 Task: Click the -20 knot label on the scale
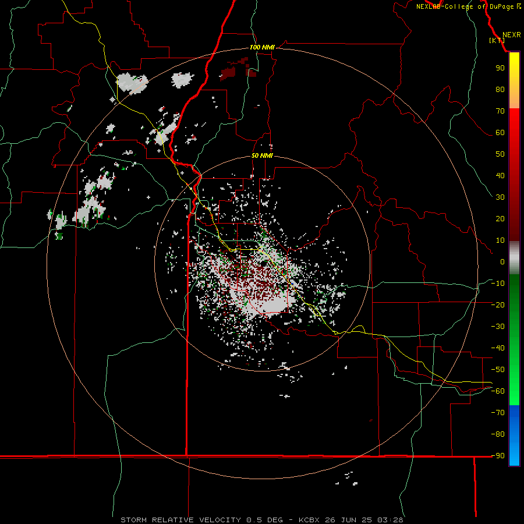(x=498, y=305)
